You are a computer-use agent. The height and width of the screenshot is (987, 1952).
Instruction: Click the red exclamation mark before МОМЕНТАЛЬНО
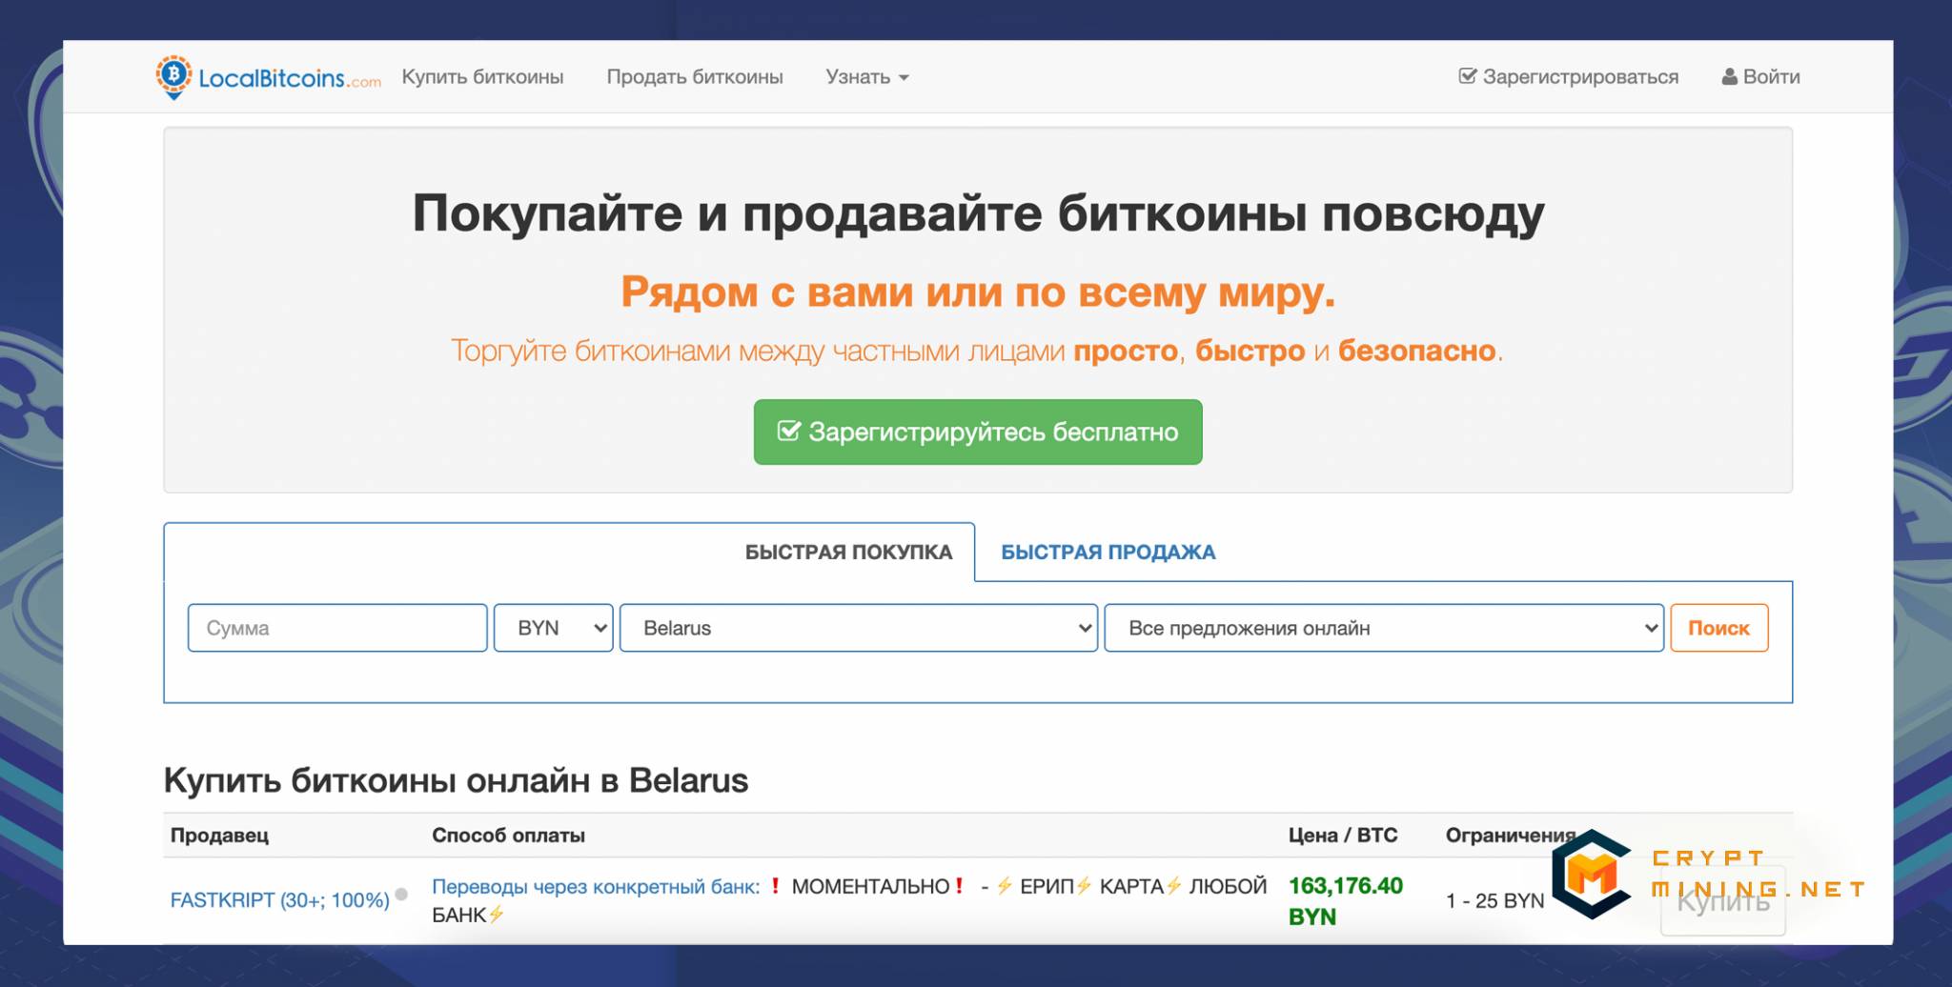(x=775, y=886)
